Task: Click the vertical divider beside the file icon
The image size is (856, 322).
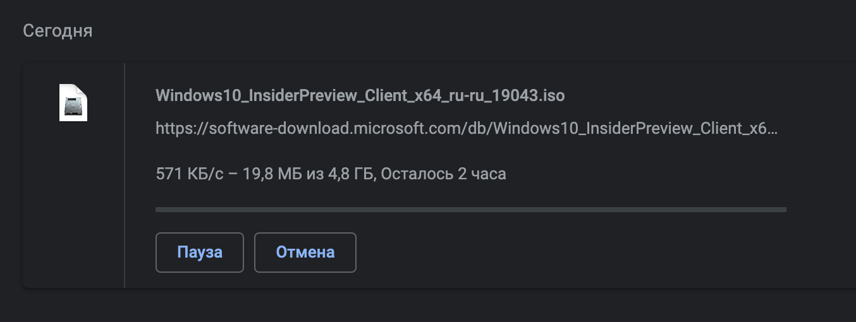Action: (125, 176)
